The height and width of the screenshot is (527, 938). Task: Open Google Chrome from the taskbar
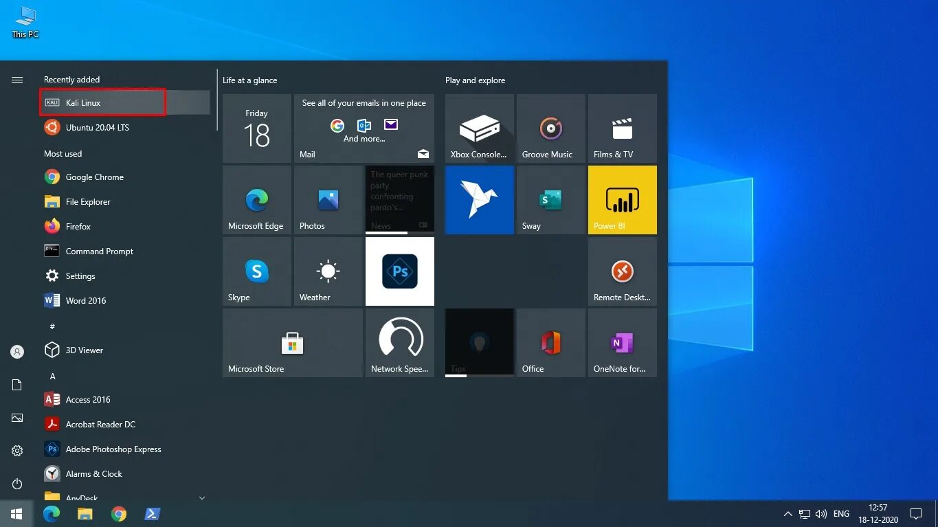coord(119,513)
